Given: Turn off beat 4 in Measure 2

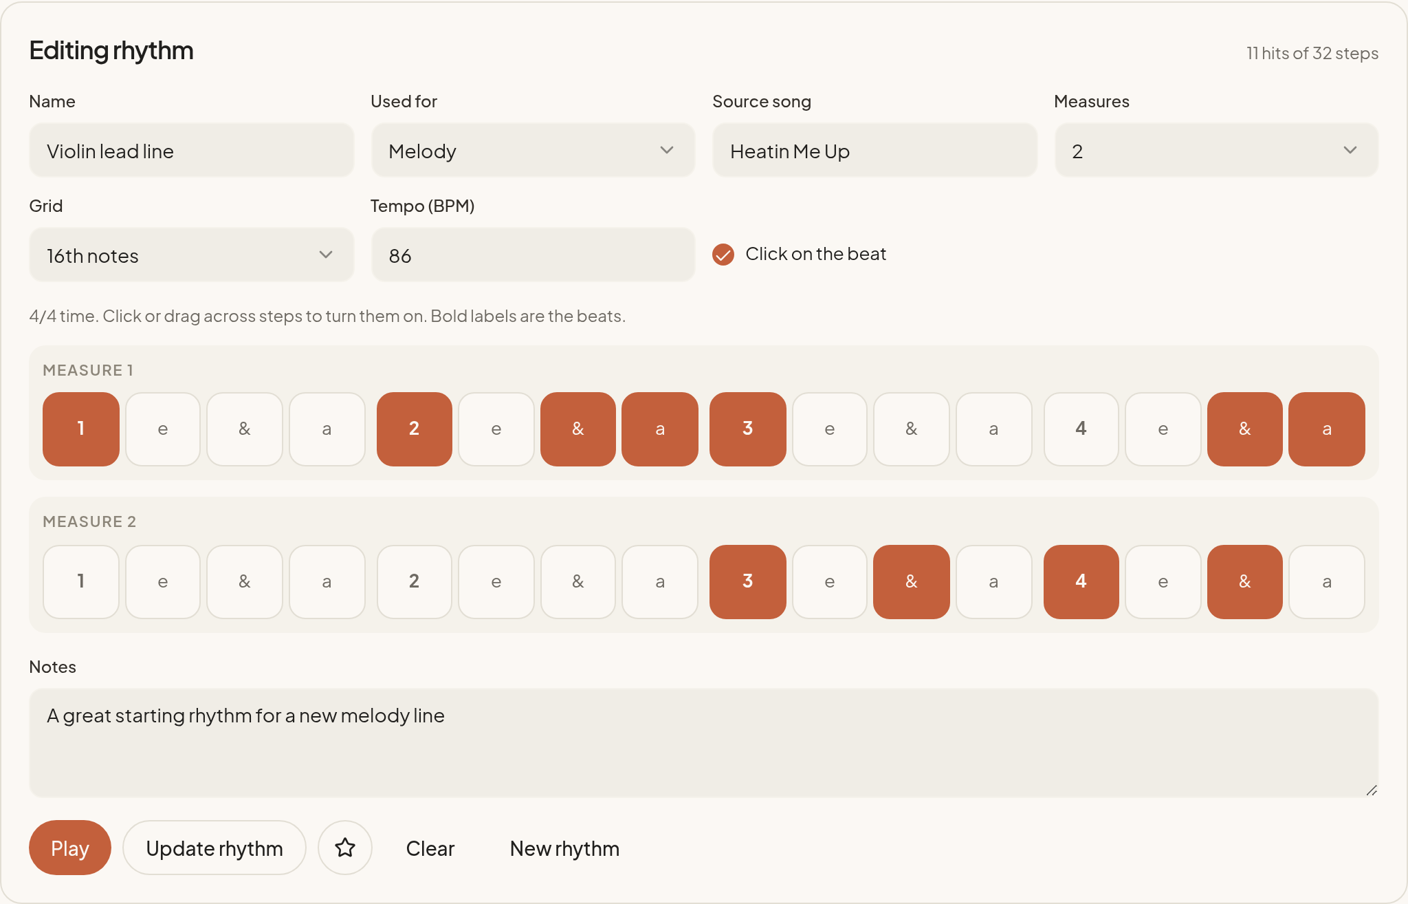Looking at the screenshot, I should pos(1081,582).
